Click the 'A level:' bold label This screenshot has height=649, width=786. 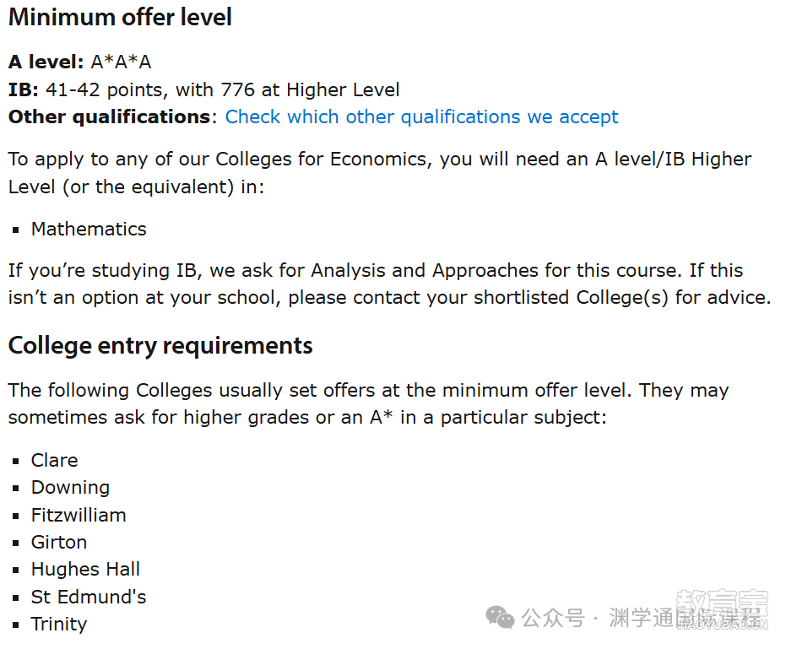click(46, 62)
